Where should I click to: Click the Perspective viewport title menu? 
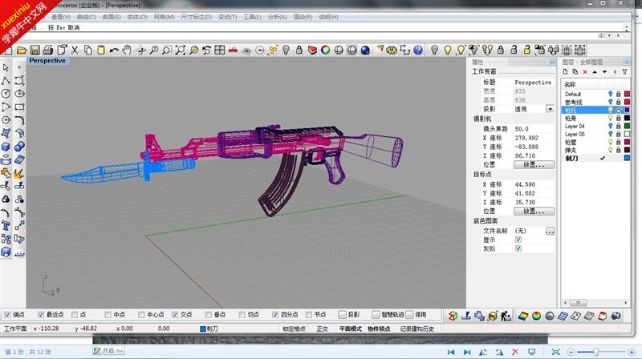[47, 61]
